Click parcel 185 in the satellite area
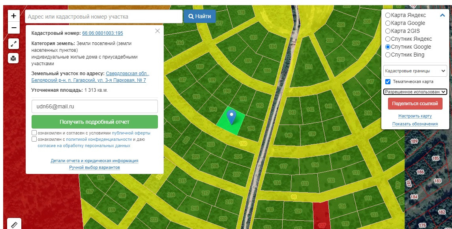The image size is (452, 229). click(x=435, y=158)
